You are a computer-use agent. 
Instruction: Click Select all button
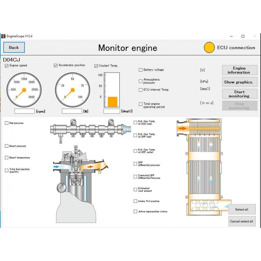[x=242, y=209]
